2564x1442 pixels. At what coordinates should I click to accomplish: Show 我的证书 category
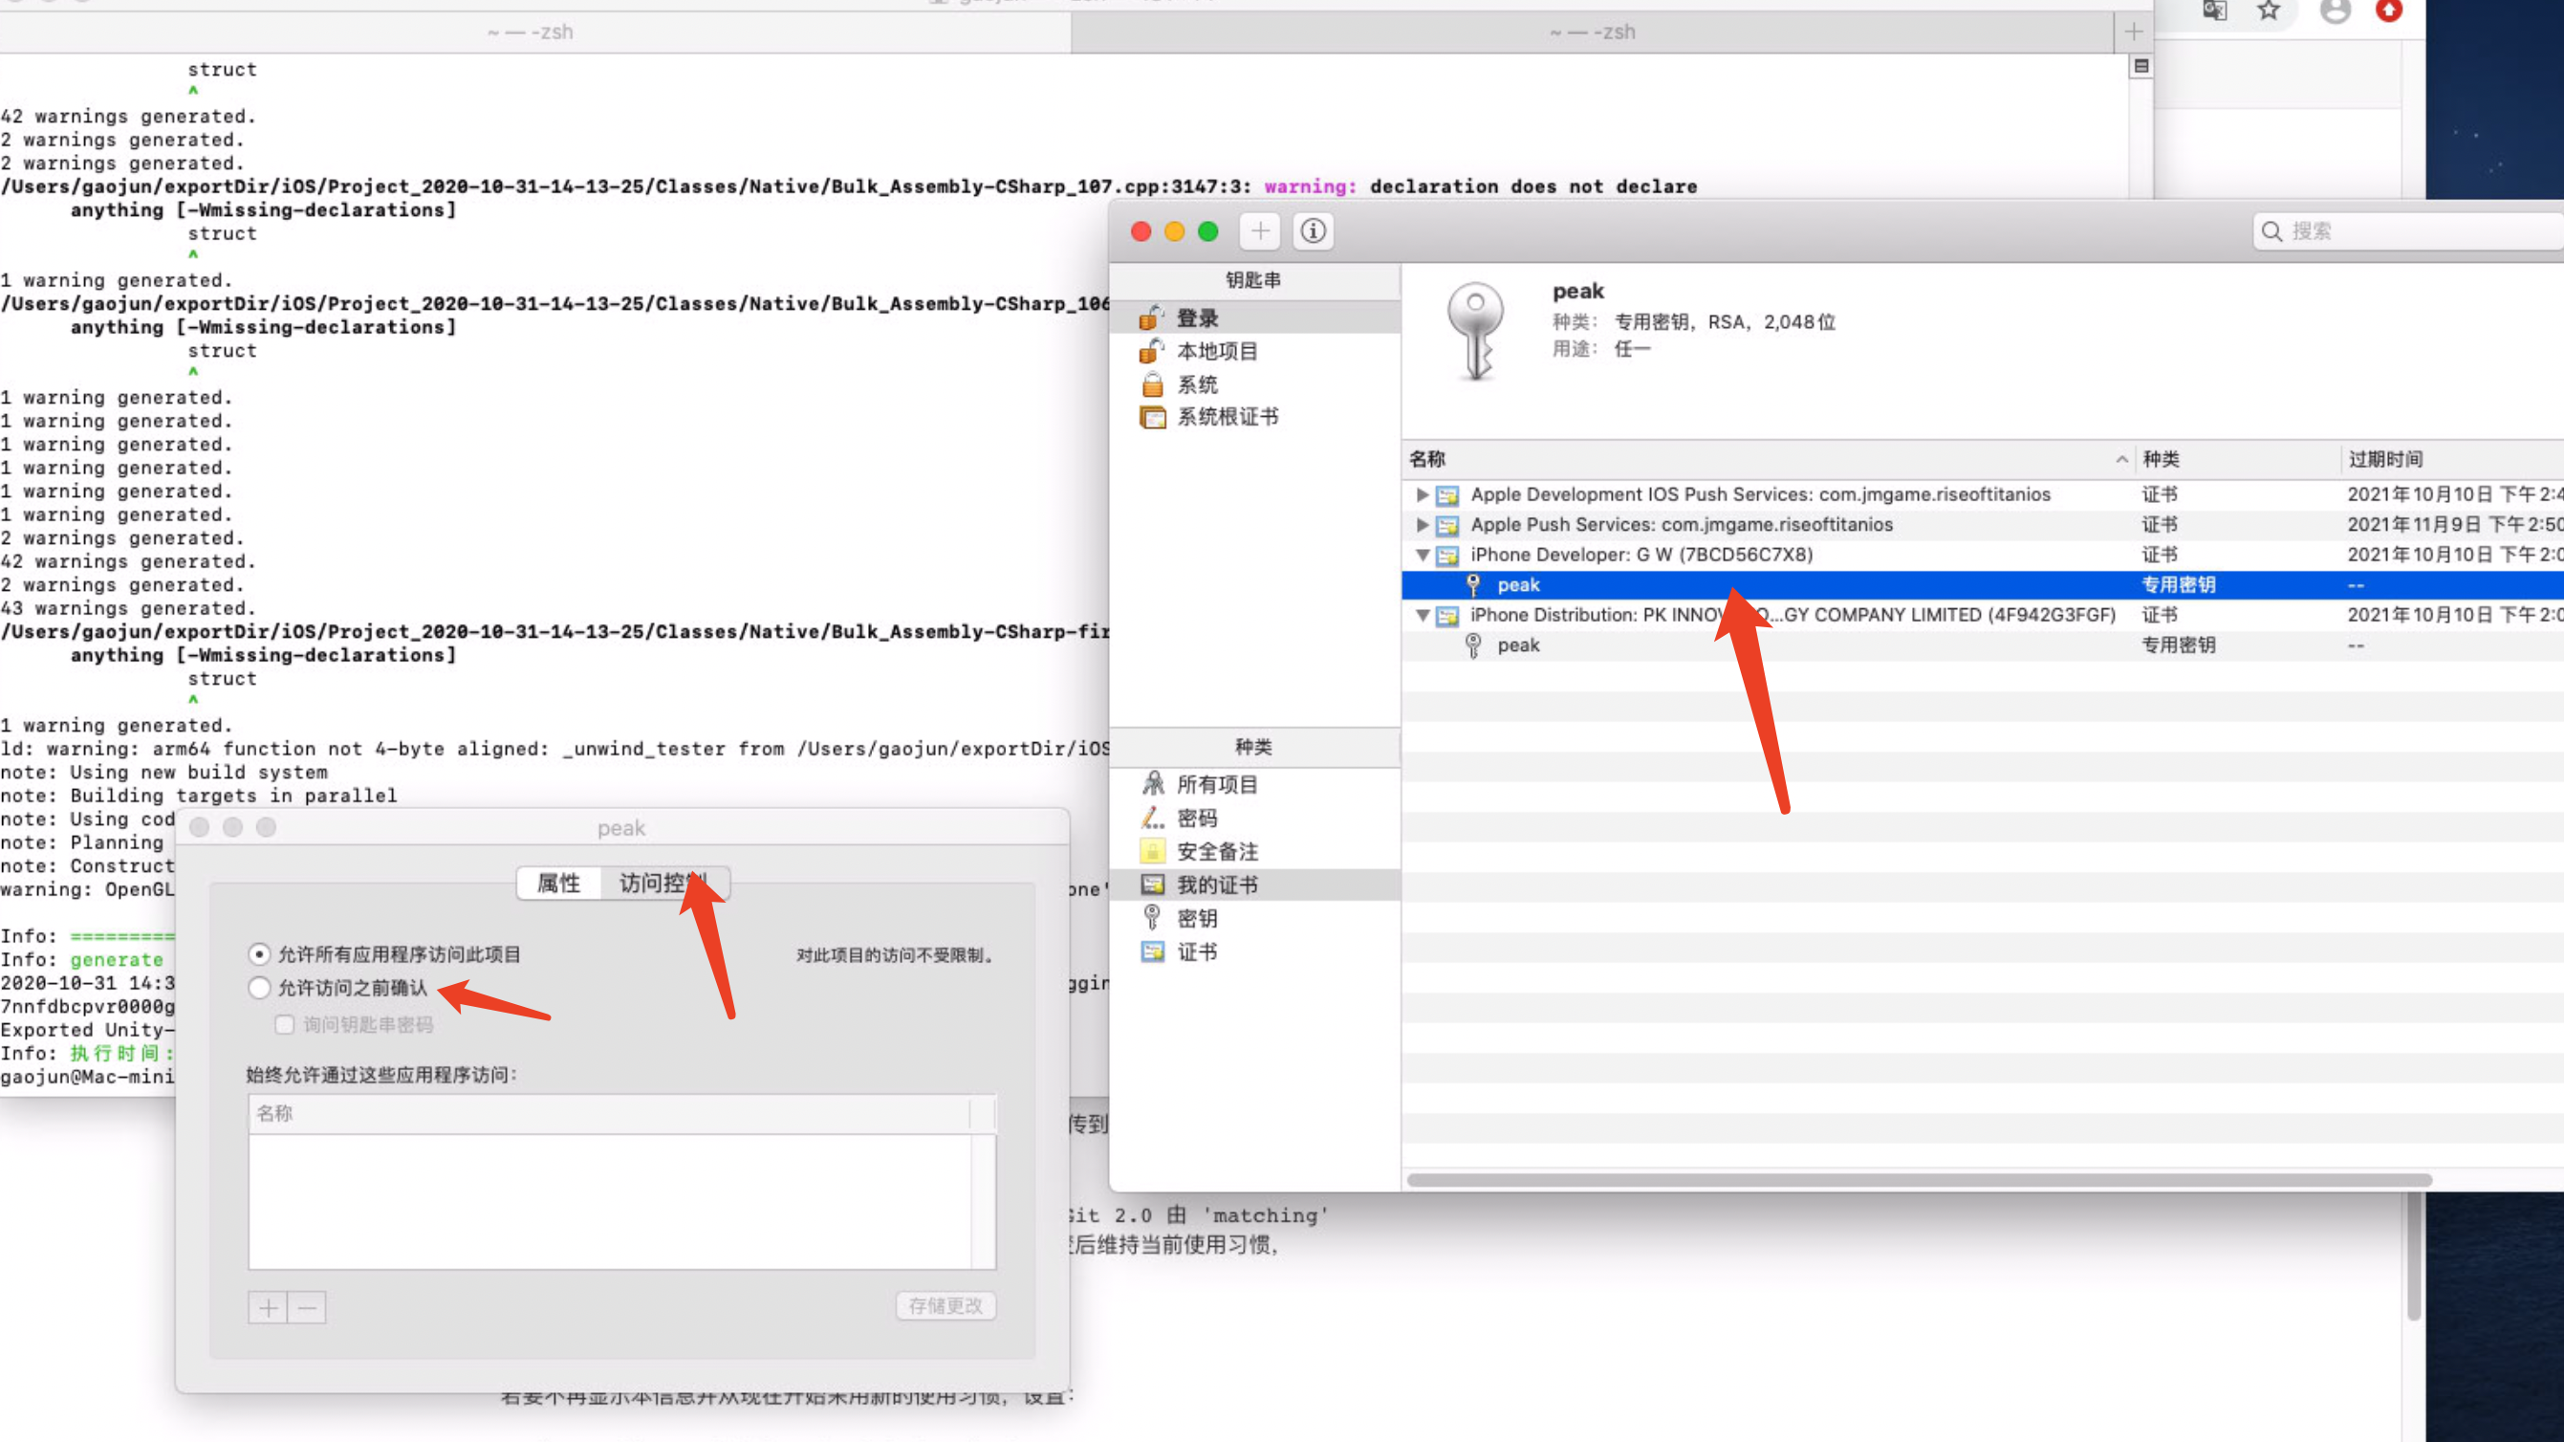point(1254,885)
